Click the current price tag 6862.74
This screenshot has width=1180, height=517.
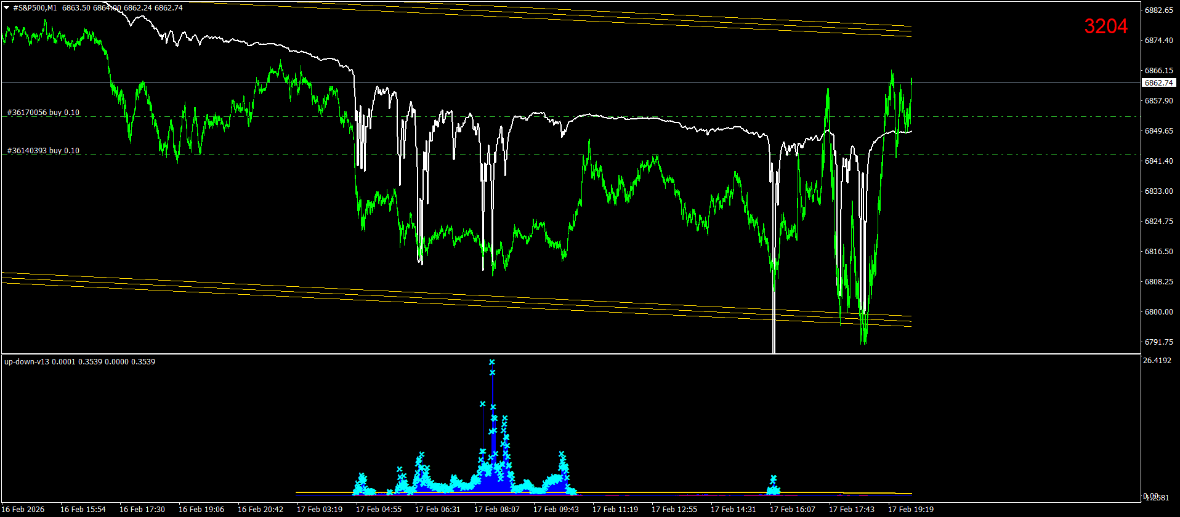1158,82
